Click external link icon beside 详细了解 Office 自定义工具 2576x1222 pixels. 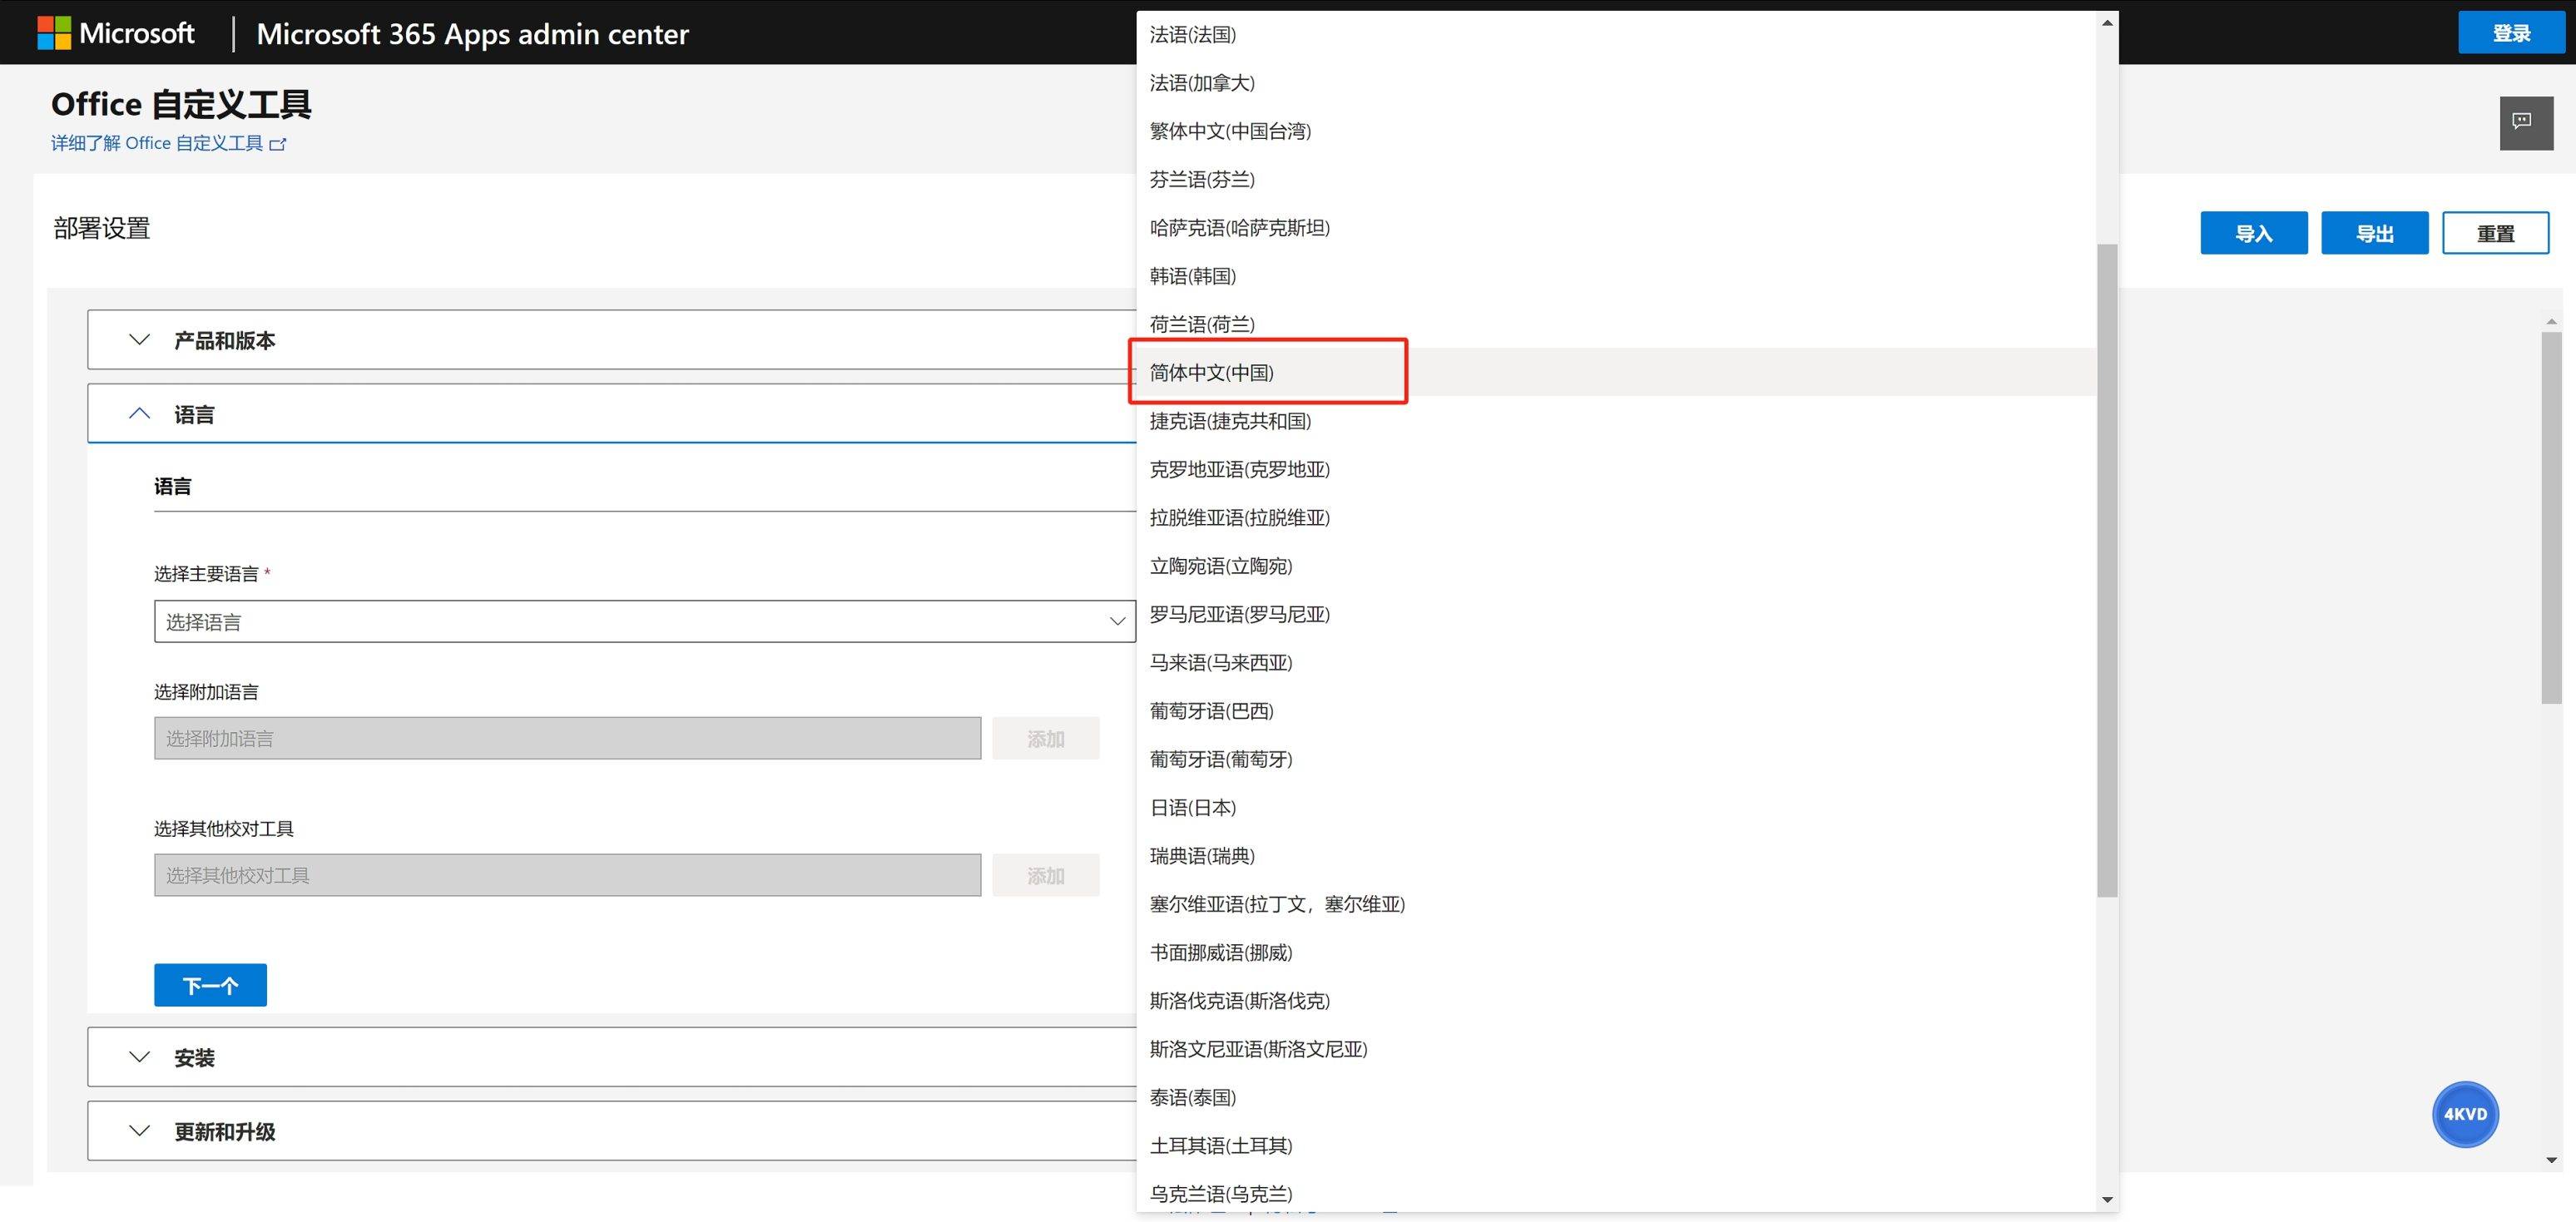pyautogui.click(x=278, y=144)
